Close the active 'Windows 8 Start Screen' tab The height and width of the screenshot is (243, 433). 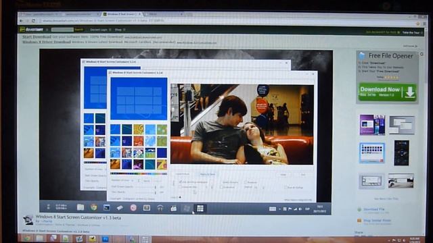tap(139, 14)
